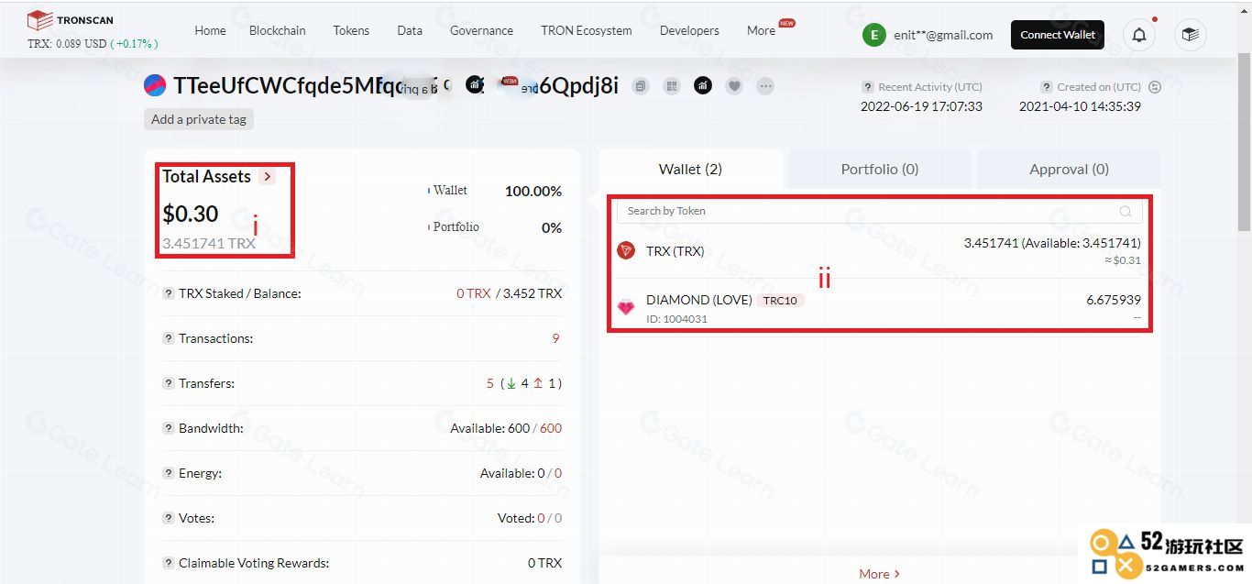Click the icon right of Created on (UTC)
1252x584 pixels.
1154,87
